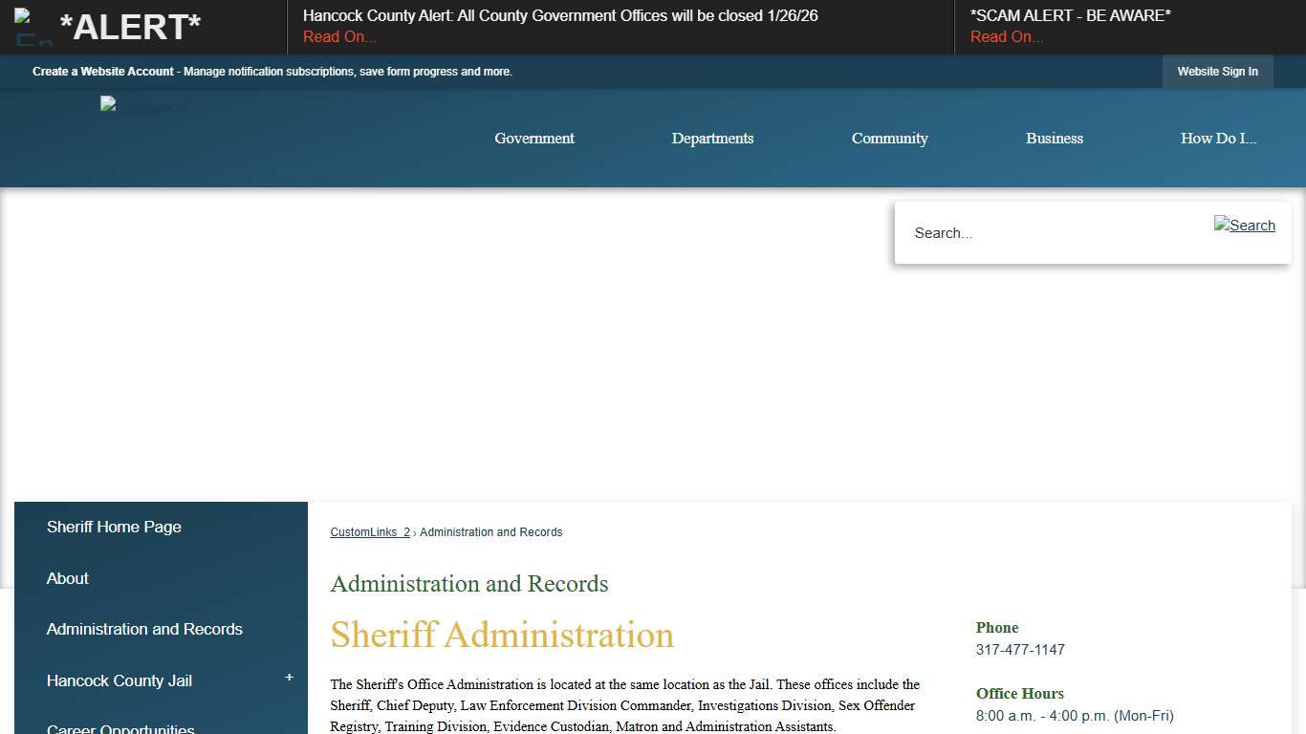Image resolution: width=1306 pixels, height=734 pixels.
Task: Open the Community navigation menu
Action: [889, 138]
